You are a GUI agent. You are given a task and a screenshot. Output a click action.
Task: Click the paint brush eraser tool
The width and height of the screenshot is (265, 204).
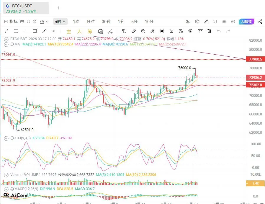coord(153,31)
